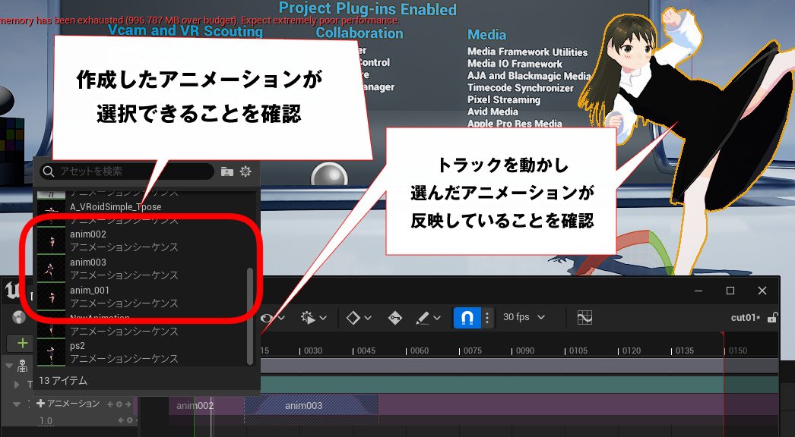Open the diamond key options dropdown
Viewport: 795px width, 437px height.
pos(359,318)
